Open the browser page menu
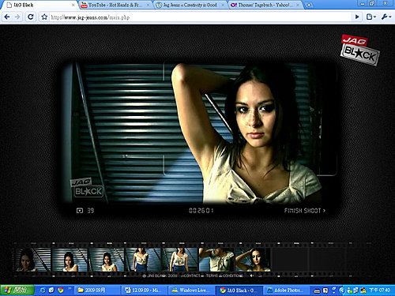395x296 pixels. point(371,17)
